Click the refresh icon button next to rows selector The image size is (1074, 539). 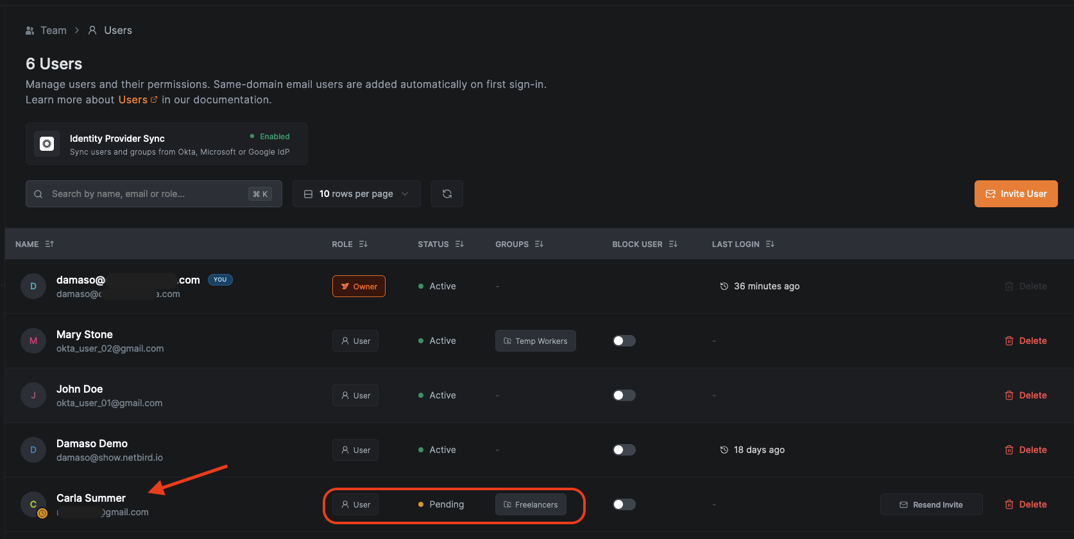click(x=447, y=194)
